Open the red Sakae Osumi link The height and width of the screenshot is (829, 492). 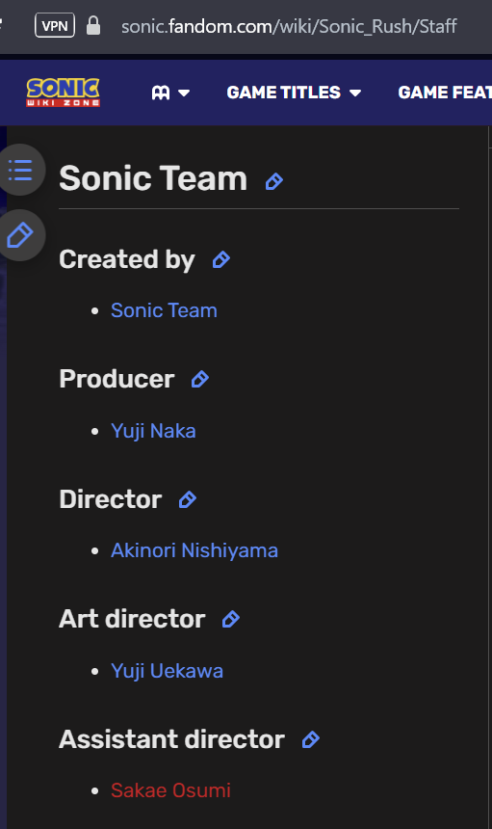coord(171,790)
